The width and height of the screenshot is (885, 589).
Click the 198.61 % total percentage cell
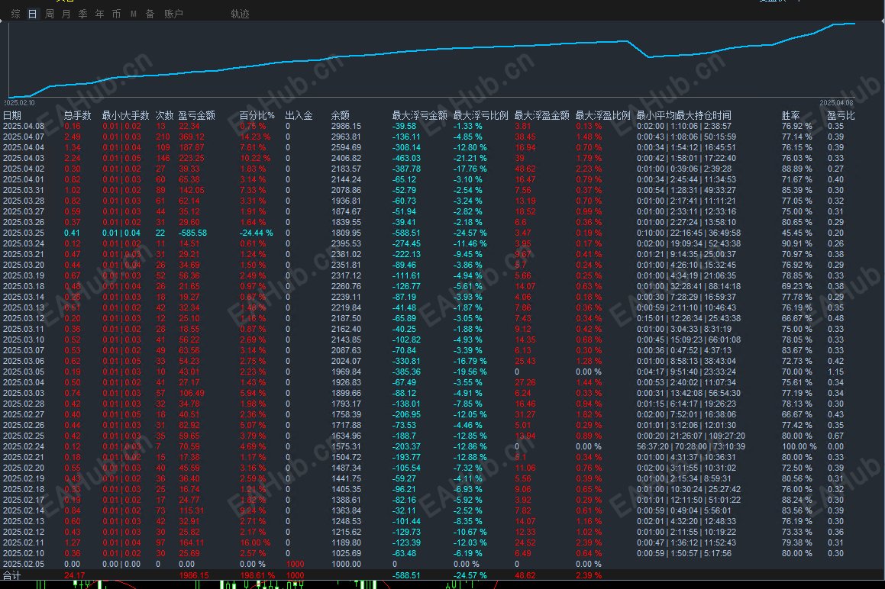257,575
